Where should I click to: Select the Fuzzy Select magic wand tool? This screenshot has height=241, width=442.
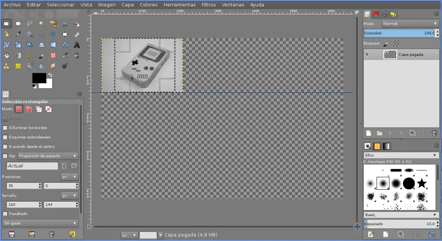42,24
